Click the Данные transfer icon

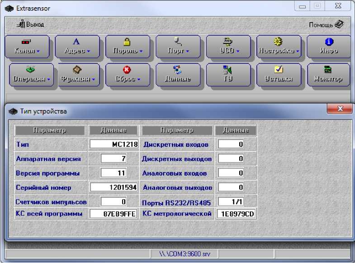177,70
